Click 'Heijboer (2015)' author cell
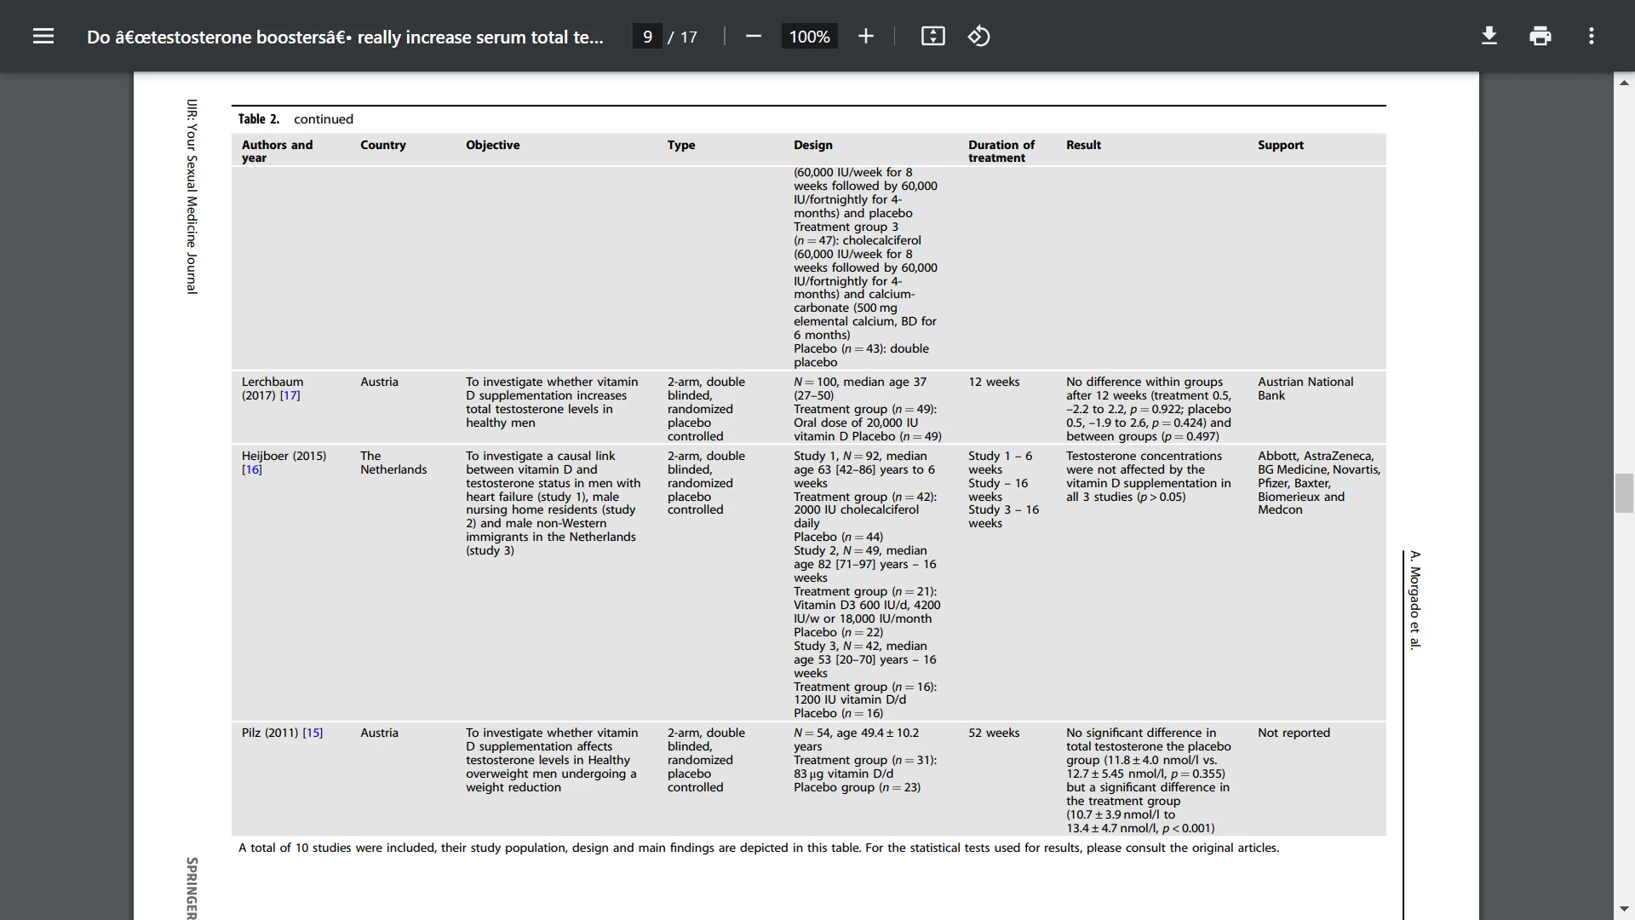 click(284, 463)
